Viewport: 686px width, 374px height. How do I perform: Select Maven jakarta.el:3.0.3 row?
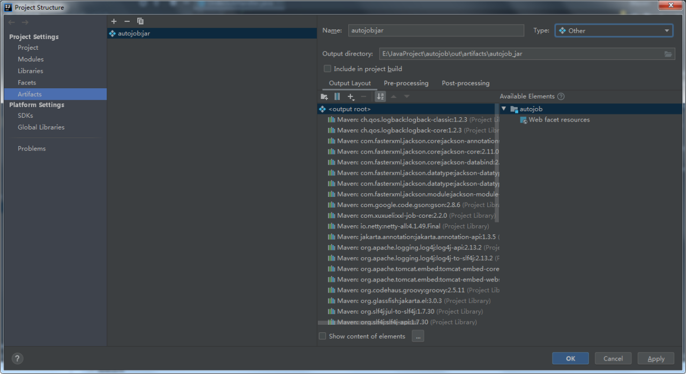click(408, 301)
